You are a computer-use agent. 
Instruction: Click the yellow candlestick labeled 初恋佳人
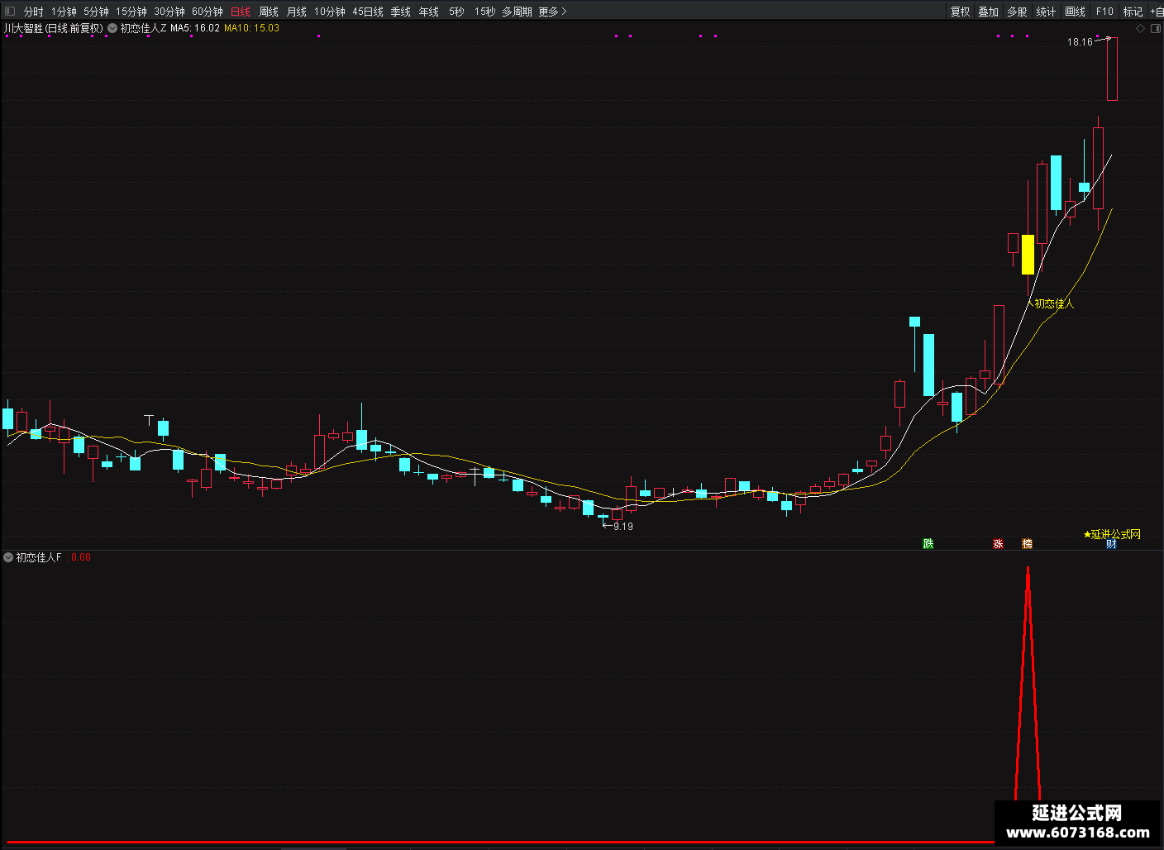tap(1028, 255)
